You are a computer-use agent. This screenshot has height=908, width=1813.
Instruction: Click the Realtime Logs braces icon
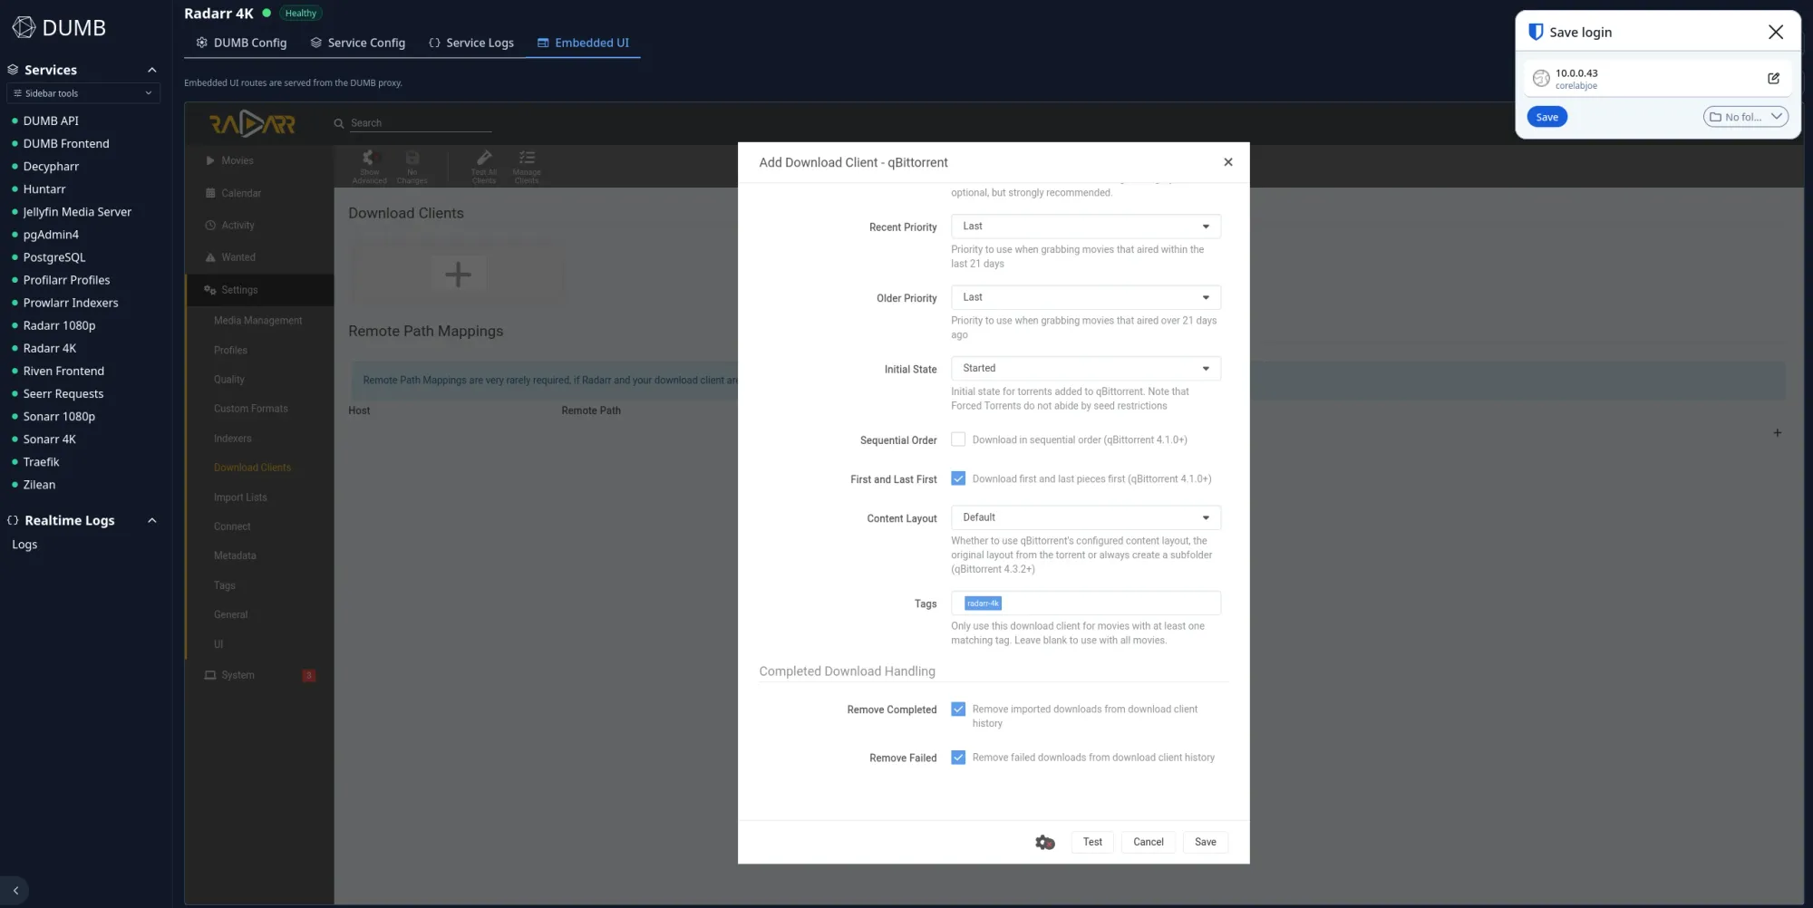coord(13,520)
